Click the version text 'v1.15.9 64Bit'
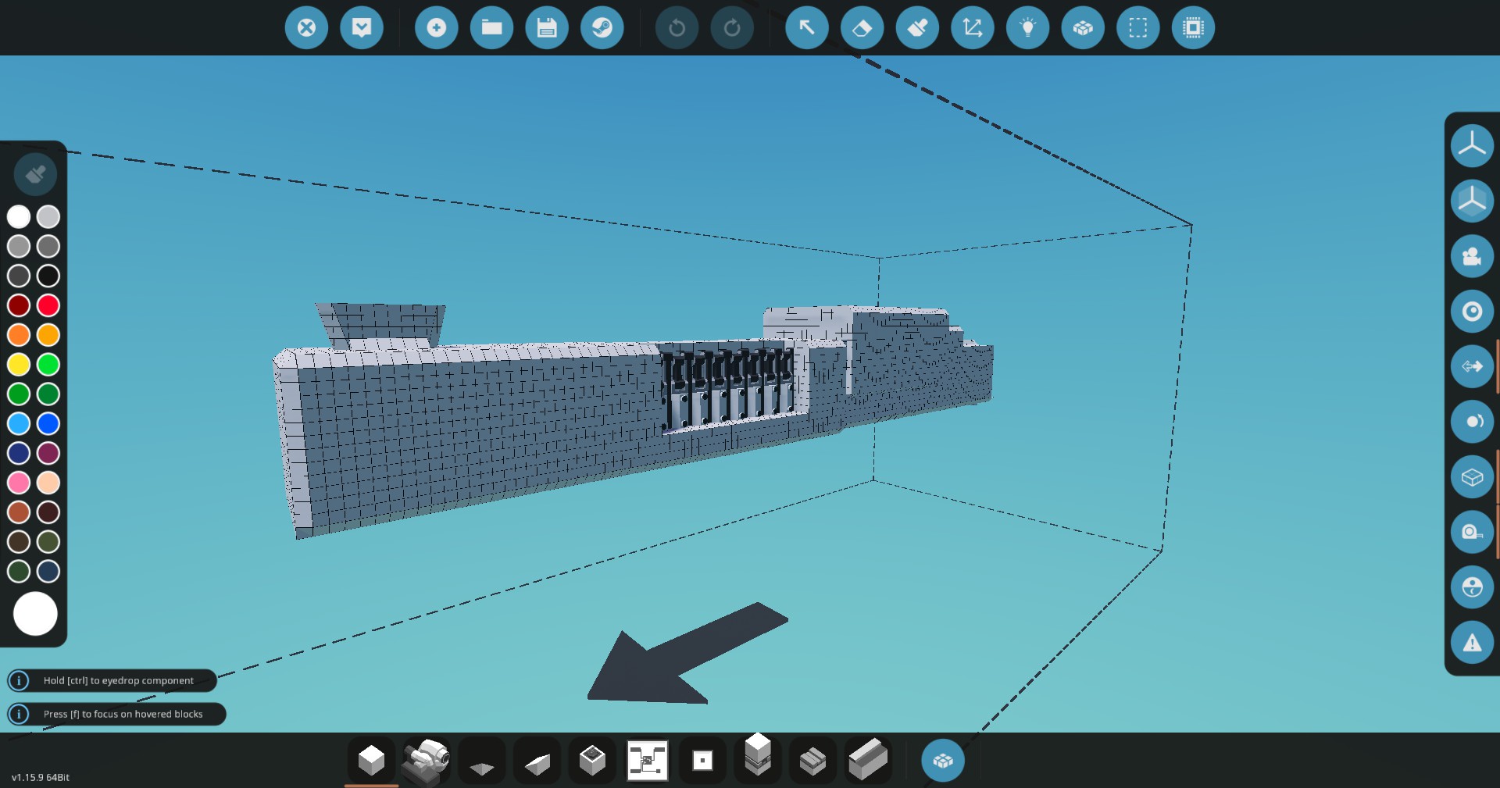The height and width of the screenshot is (788, 1500). 41,777
